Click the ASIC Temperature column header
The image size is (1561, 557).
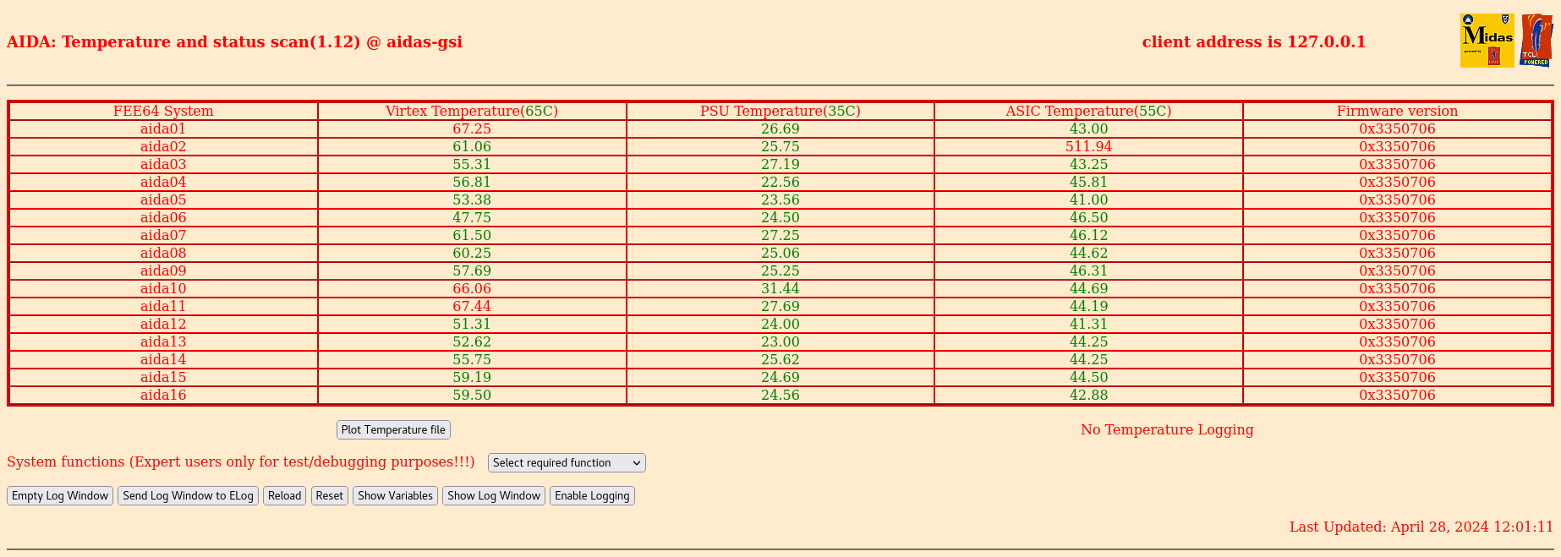(x=1088, y=111)
